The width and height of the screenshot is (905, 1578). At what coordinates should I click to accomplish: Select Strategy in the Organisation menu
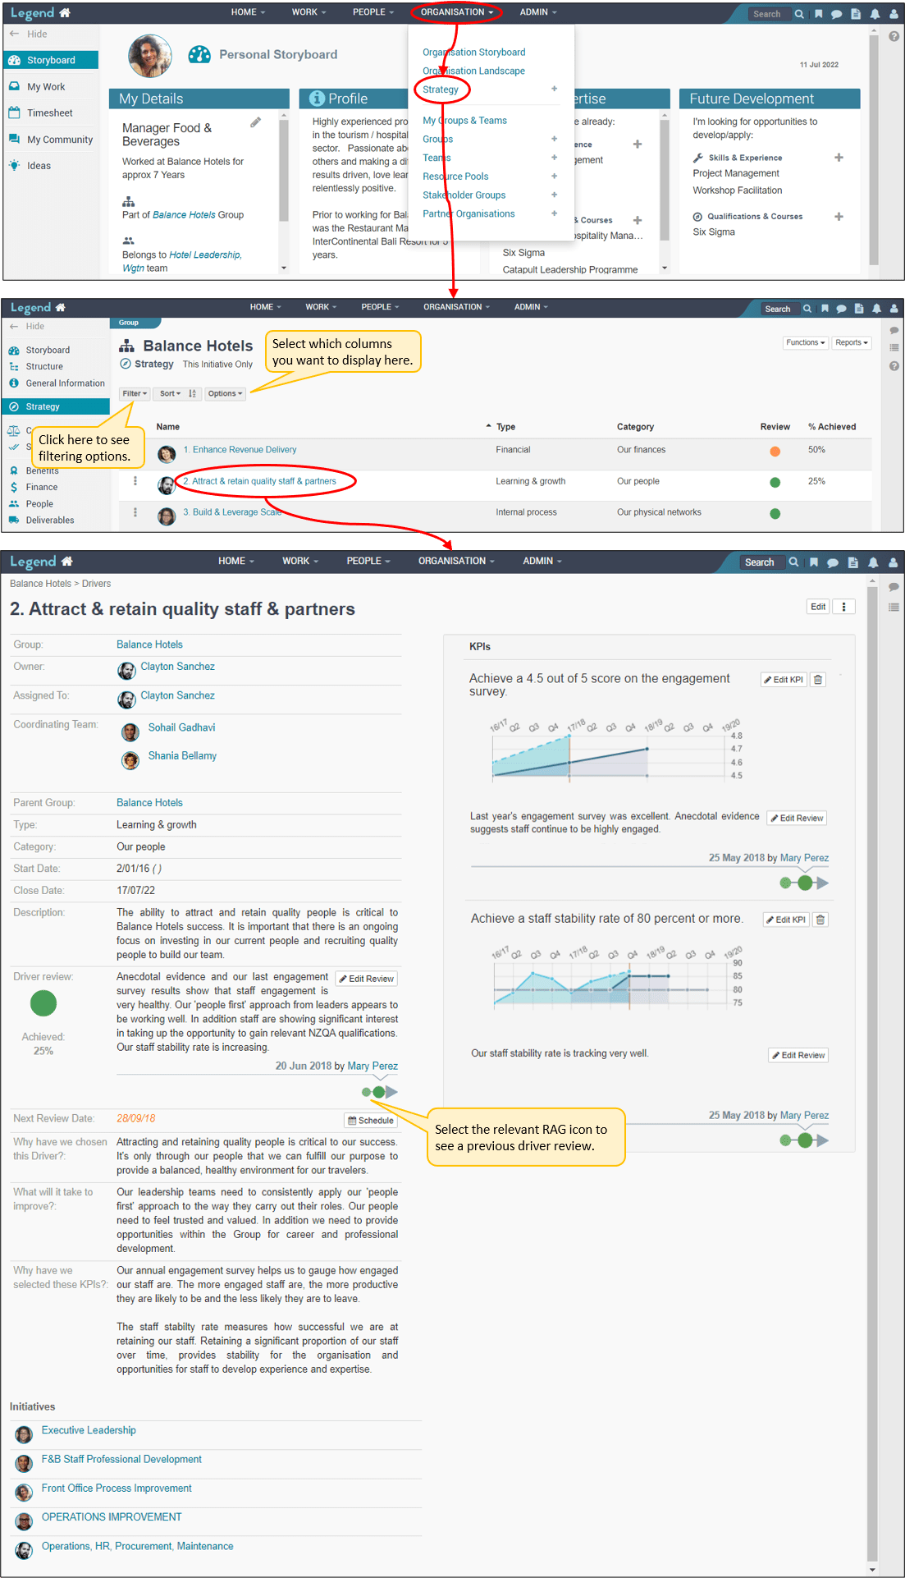point(441,89)
